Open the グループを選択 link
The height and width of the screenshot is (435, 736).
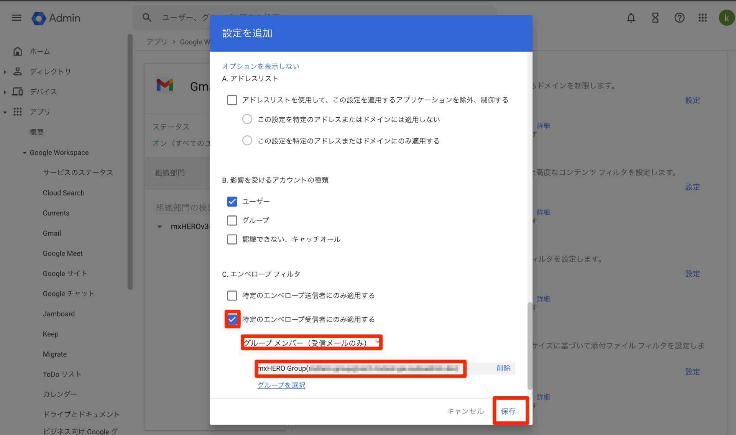click(281, 385)
